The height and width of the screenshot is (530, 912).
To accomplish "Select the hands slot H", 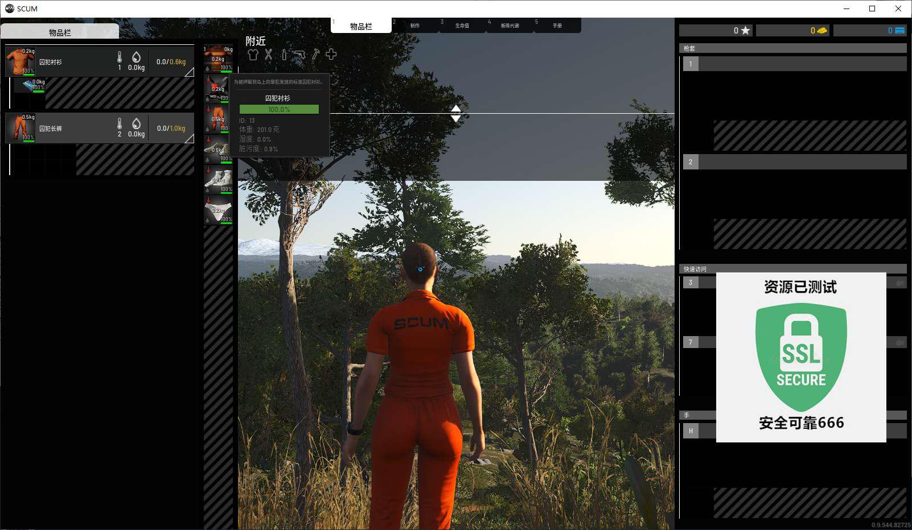I will point(691,430).
